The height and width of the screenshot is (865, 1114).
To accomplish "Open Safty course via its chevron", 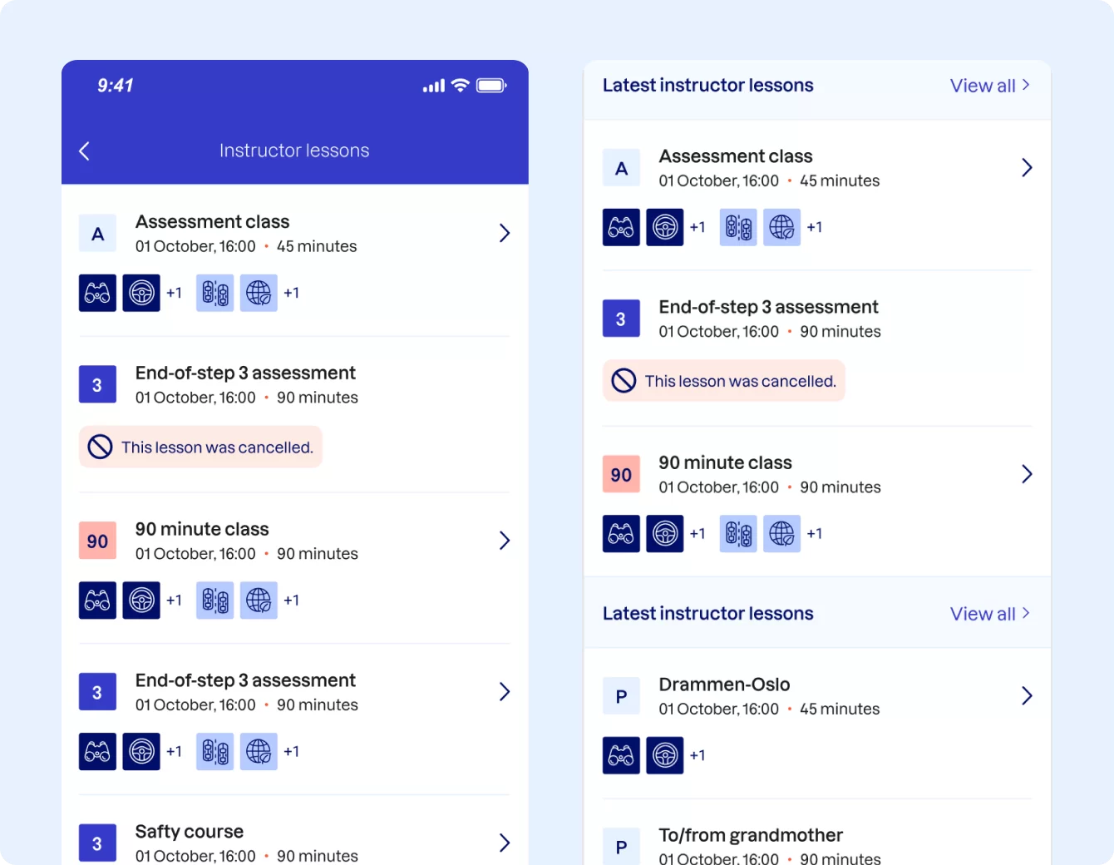I will pyautogui.click(x=504, y=843).
